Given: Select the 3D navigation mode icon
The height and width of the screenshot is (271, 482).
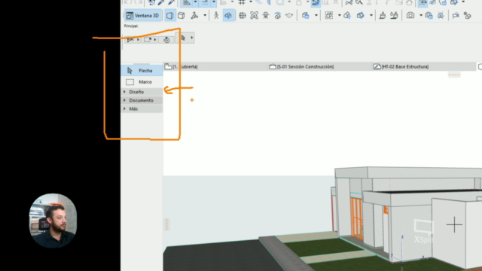Looking at the screenshot, I should 194,15.
